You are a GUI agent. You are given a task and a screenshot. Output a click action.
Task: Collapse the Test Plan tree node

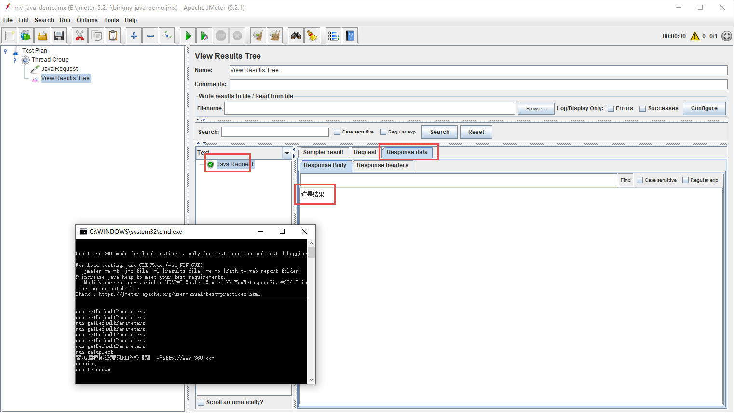click(x=6, y=51)
